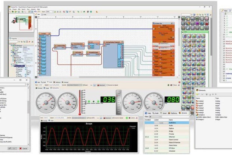This screenshot has width=232, height=155.
Task: Click the libraries filter text field
Action: tap(176, 116)
